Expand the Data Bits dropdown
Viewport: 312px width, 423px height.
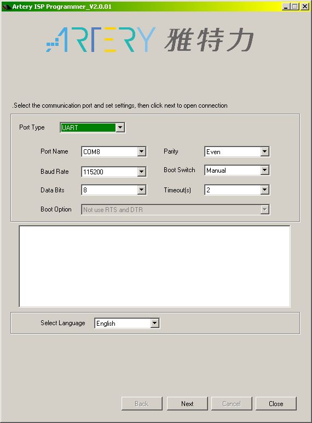[142, 190]
